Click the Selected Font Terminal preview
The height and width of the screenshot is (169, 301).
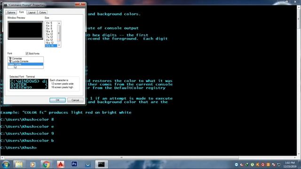(29, 84)
